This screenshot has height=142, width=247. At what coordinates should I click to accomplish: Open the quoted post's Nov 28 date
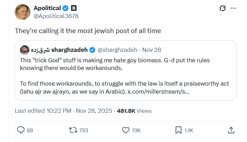(x=152, y=49)
